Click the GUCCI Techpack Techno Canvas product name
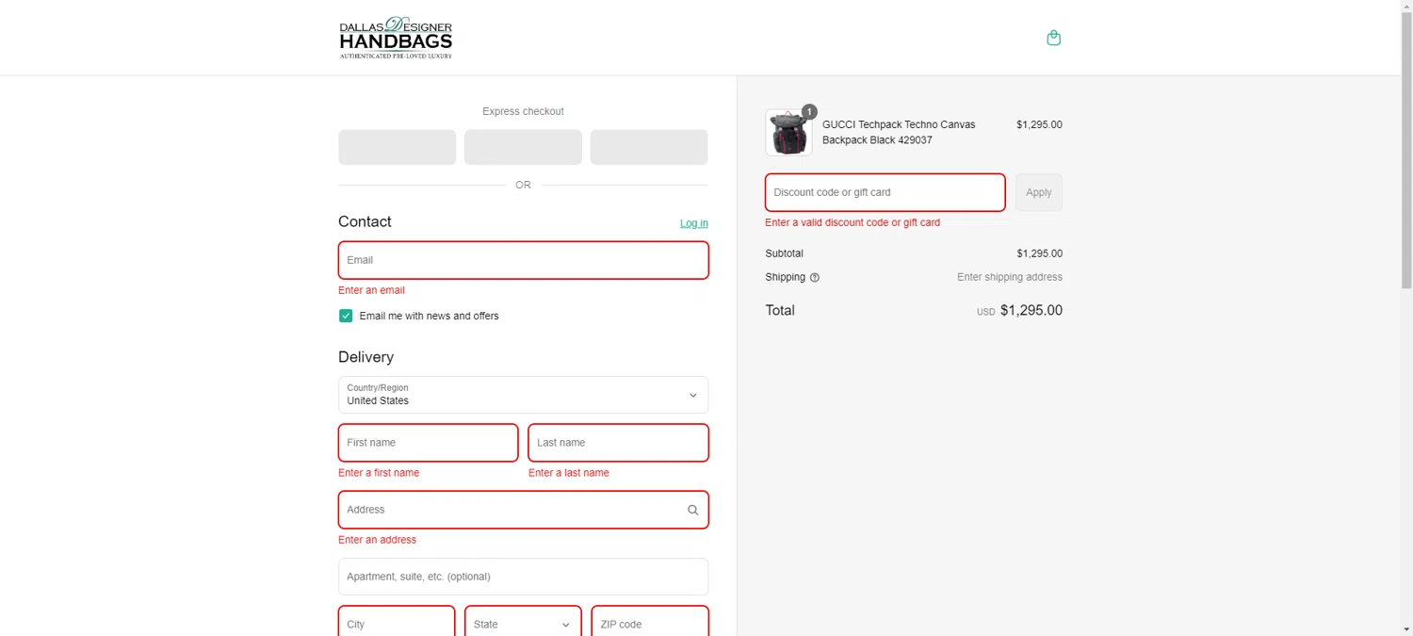Image resolution: width=1413 pixels, height=636 pixels. 899,132
